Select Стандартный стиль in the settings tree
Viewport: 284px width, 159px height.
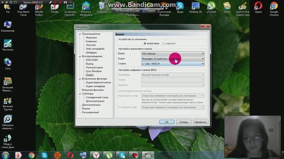pos(97,97)
